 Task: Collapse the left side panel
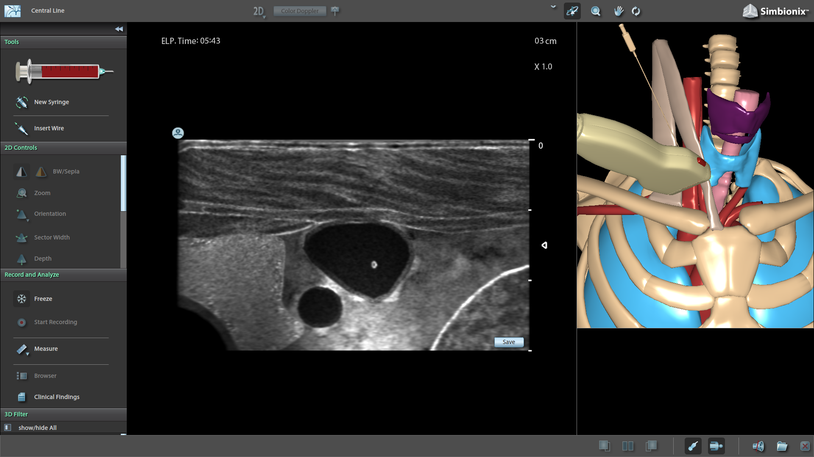119,29
